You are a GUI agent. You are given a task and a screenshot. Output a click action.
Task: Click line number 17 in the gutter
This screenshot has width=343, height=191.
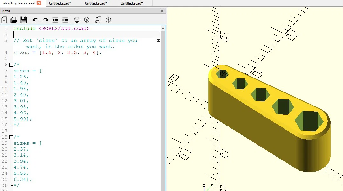(x=4, y=131)
